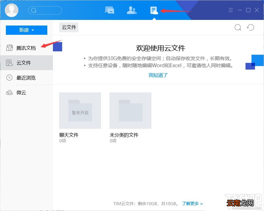Viewport: 264px width, 211px height.
Task: Select 云文件 in the sidebar
Action: (26, 63)
